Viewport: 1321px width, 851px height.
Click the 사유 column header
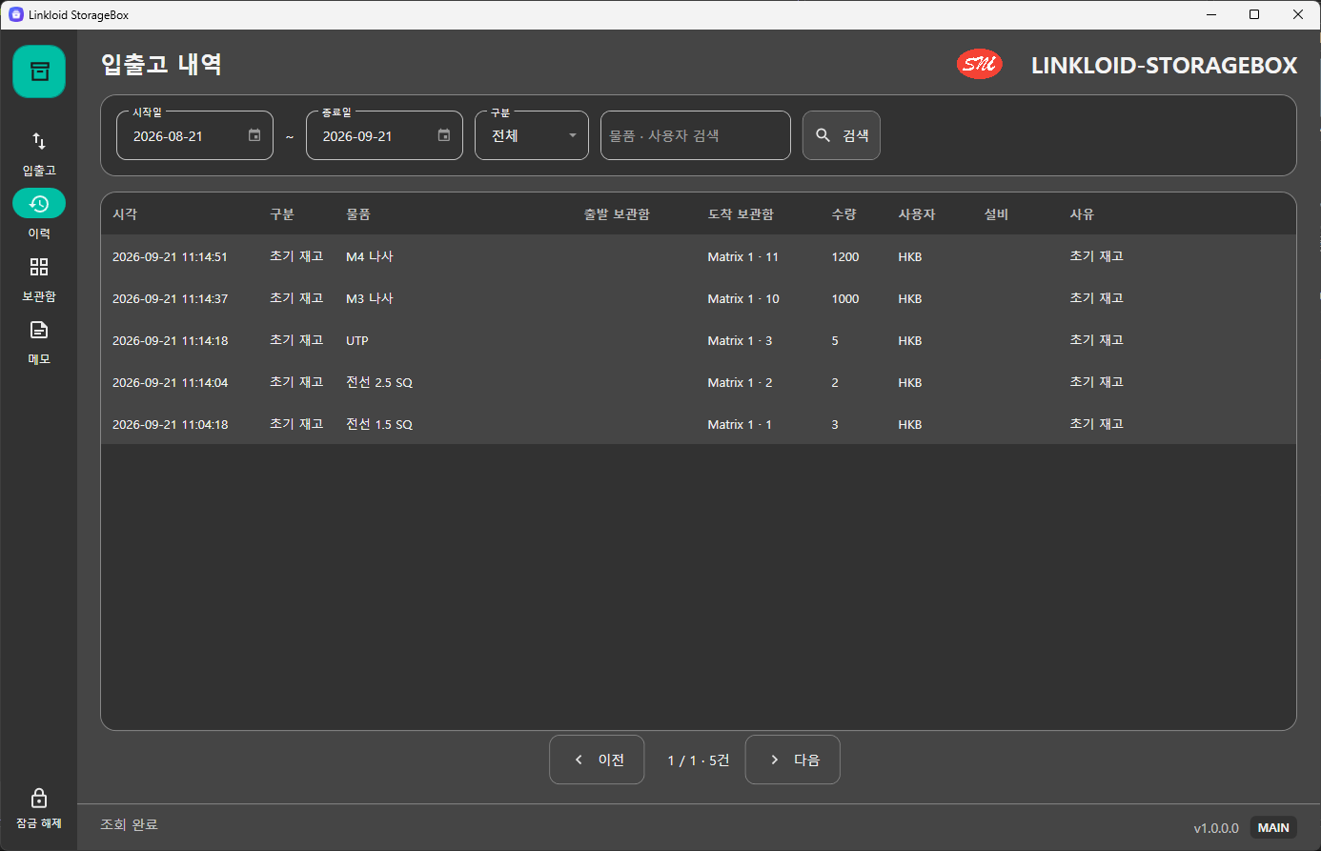pos(1082,214)
